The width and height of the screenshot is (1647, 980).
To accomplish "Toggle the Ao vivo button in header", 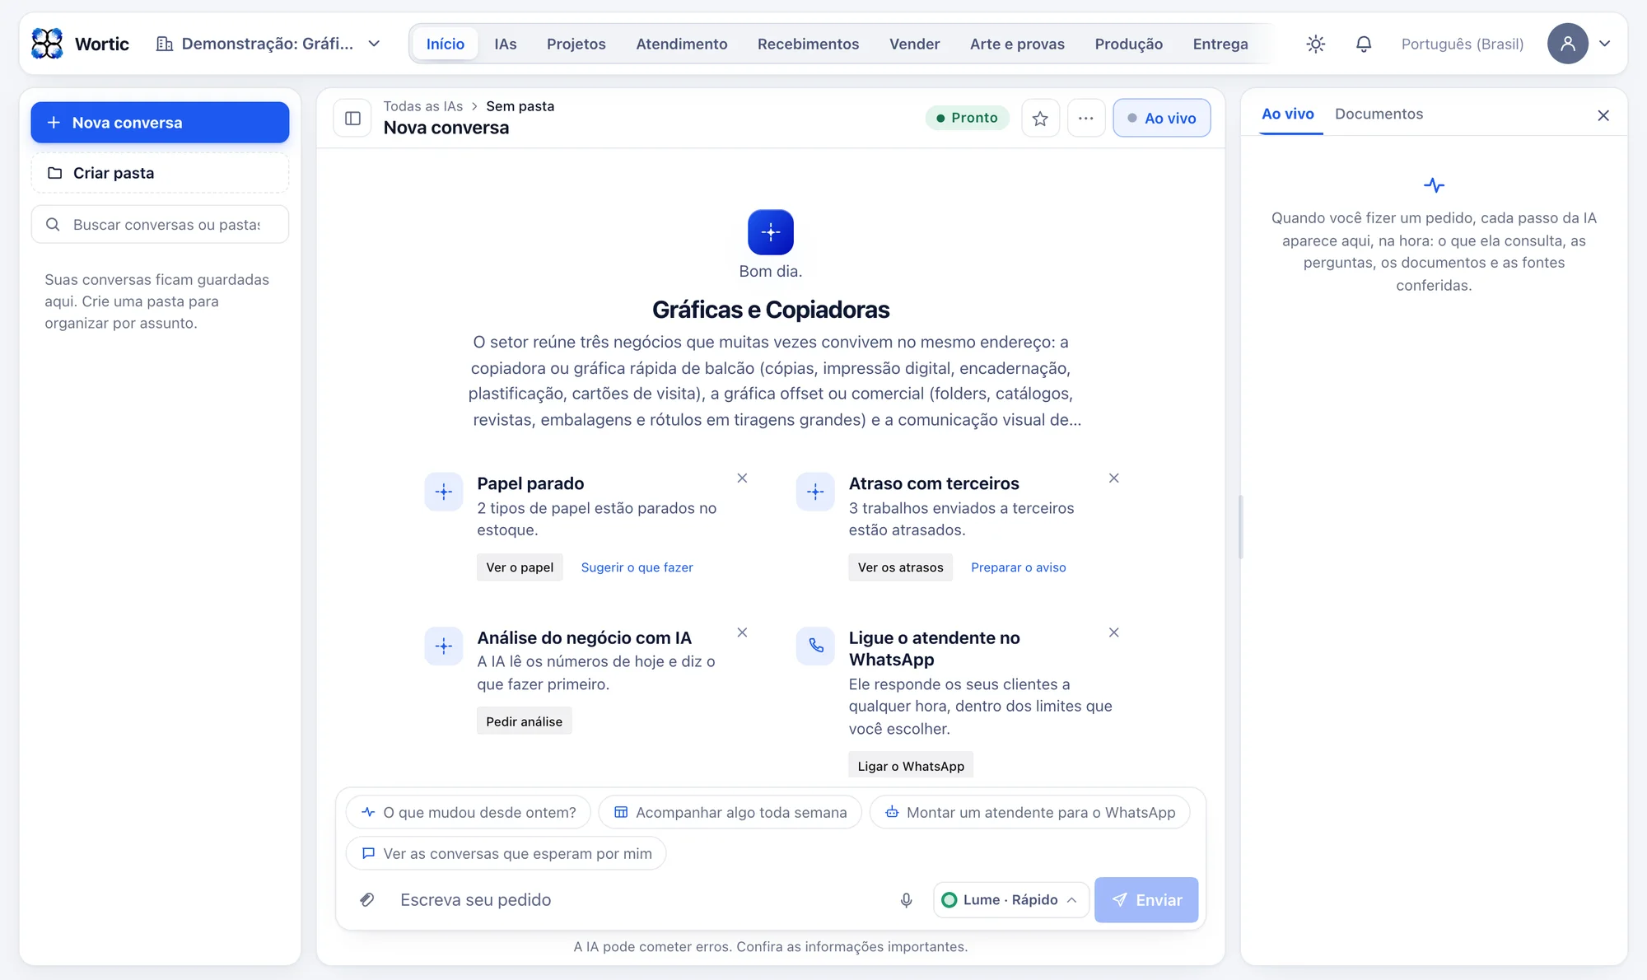I will click(1161, 118).
